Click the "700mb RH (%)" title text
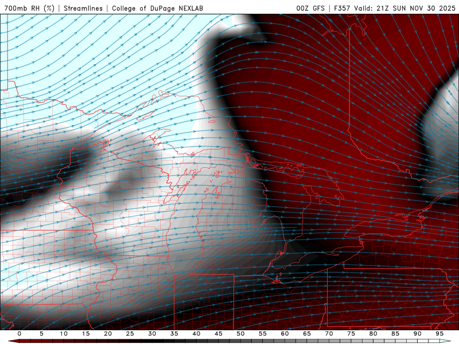This screenshot has width=459, height=344. click(x=30, y=8)
